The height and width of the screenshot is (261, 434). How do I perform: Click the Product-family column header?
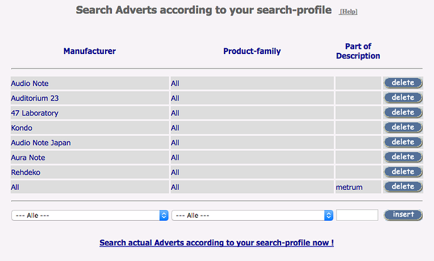click(252, 51)
